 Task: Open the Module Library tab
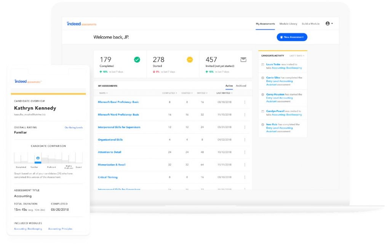click(x=288, y=24)
